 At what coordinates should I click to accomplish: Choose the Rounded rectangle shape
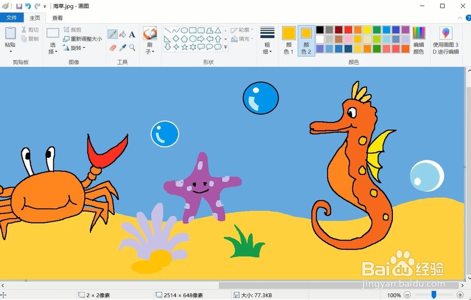click(x=201, y=30)
